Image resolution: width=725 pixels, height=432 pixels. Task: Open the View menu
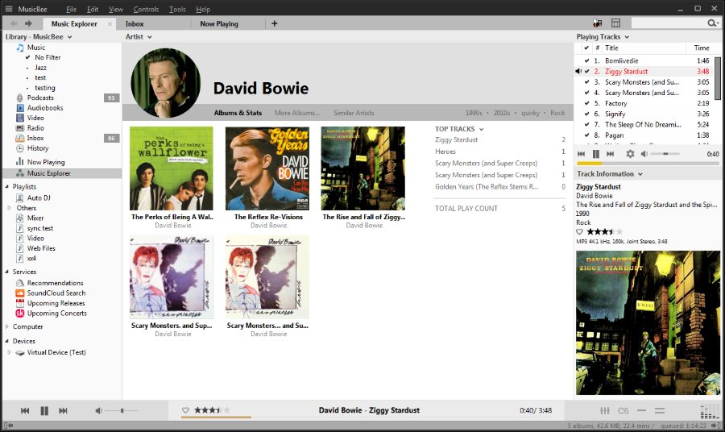tap(115, 9)
